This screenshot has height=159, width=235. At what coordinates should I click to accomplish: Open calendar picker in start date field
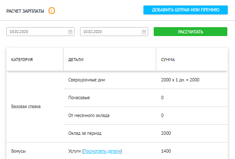tap(70, 32)
